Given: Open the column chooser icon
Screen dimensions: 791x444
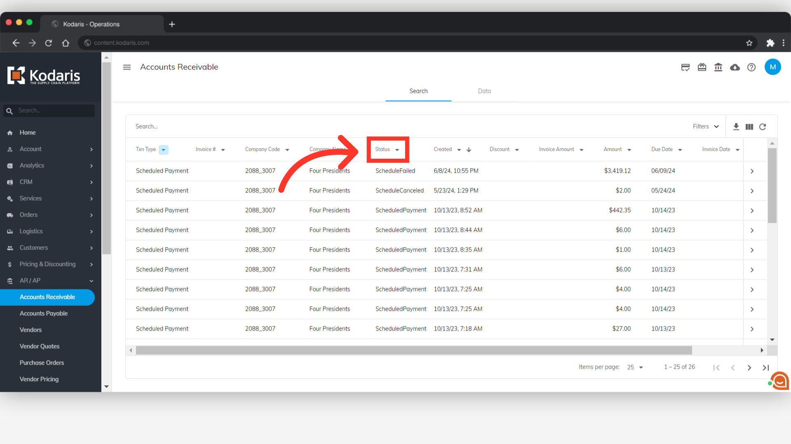Looking at the screenshot, I should [749, 127].
